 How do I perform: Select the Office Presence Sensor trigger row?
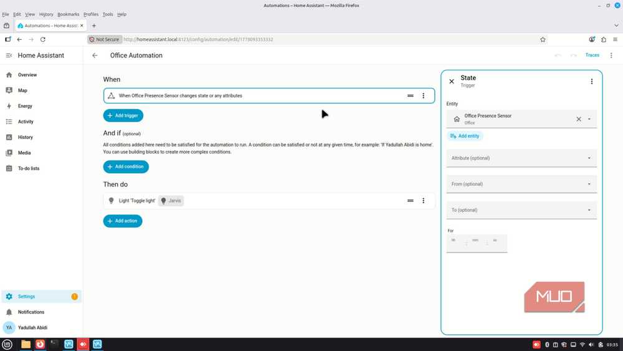pyautogui.click(x=269, y=96)
